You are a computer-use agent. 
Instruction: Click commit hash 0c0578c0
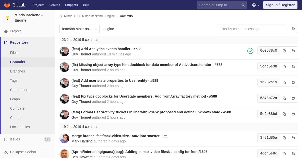[269, 51]
